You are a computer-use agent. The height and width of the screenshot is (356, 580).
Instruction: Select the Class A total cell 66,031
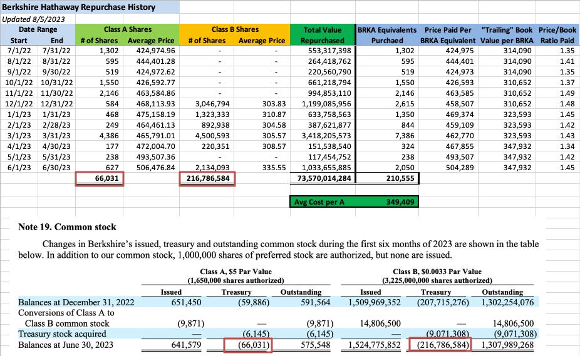click(100, 178)
